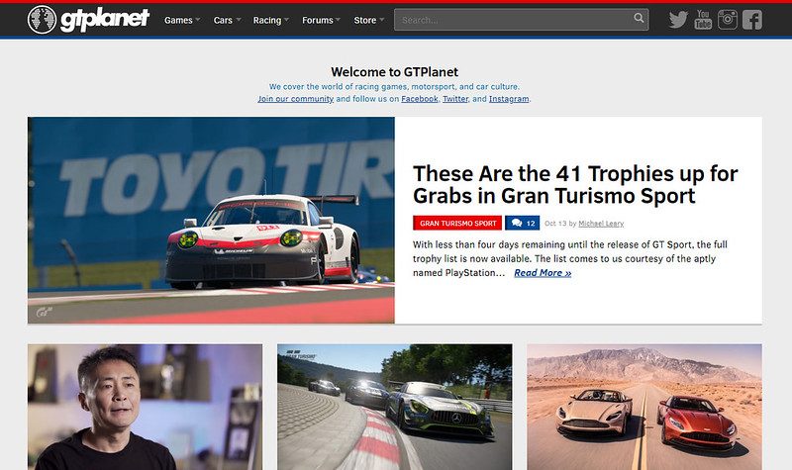
Task: Open the Mercedes AMG race car thumbnail
Action: (394, 407)
